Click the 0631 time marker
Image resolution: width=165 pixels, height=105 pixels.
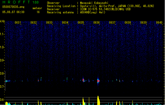[18, 23]
